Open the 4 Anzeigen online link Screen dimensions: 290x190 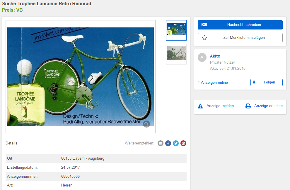[213, 83]
